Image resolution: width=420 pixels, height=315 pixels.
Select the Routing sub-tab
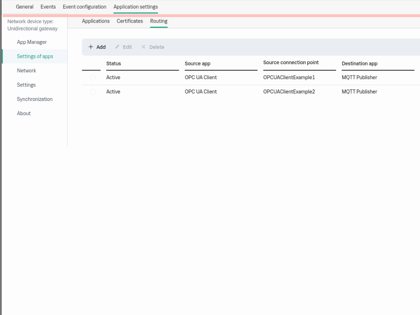pyautogui.click(x=158, y=21)
